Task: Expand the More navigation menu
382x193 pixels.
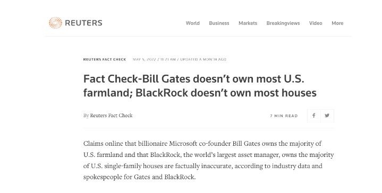Action: [x=337, y=23]
